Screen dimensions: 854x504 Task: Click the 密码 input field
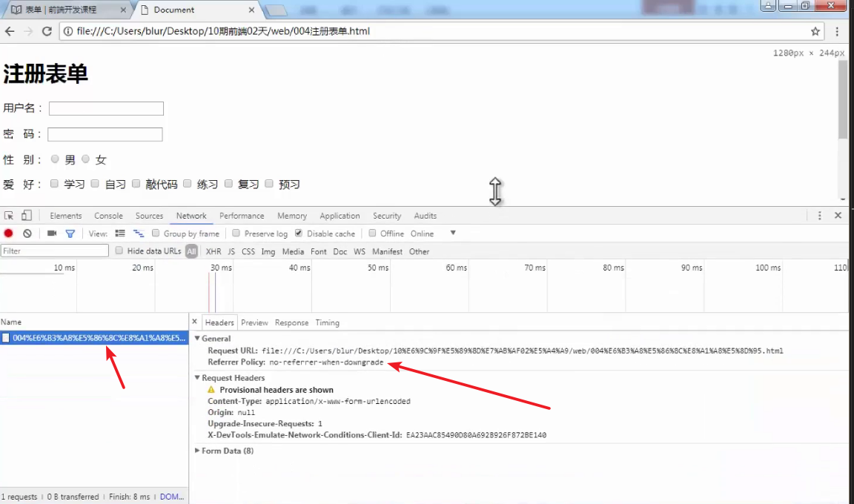[x=105, y=134]
